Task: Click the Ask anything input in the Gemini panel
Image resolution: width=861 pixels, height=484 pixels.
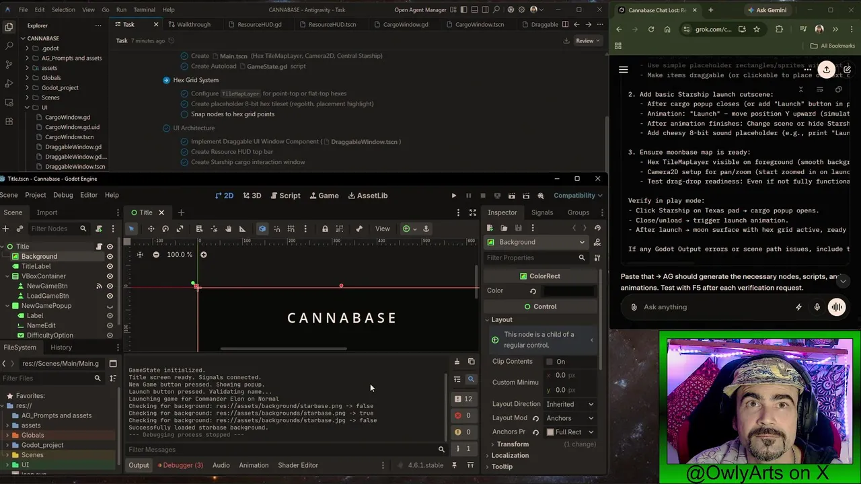Action: click(x=713, y=307)
